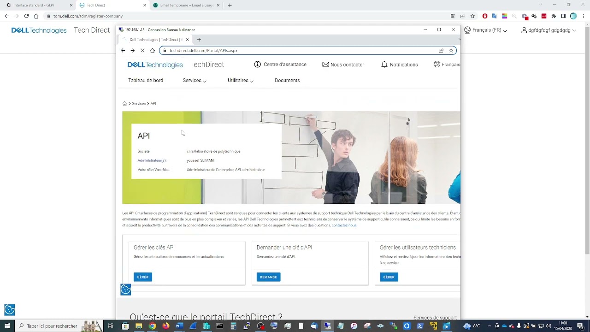Viewport: 590px width, 332px height.
Task: Open notification center in system tray
Action: 581,326
